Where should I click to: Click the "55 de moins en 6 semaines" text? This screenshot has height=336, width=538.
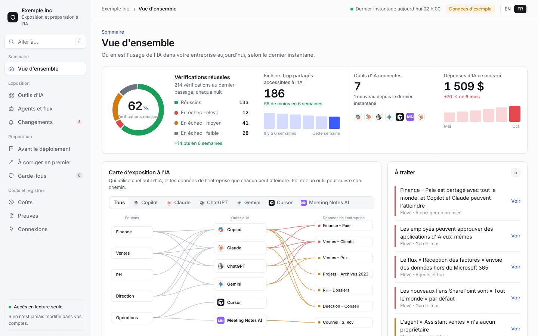pyautogui.click(x=293, y=104)
